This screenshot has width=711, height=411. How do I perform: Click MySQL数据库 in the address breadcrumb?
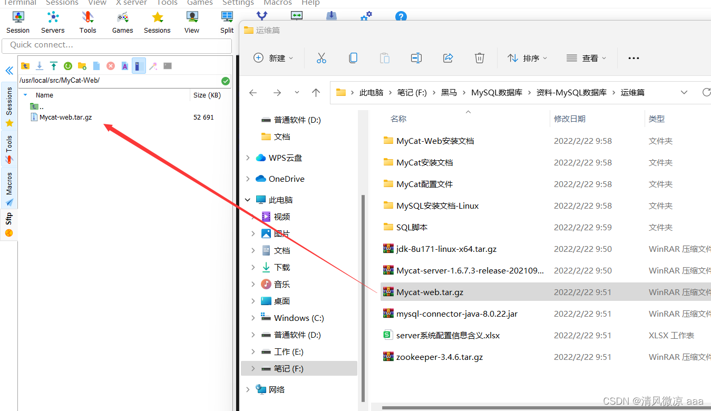496,93
